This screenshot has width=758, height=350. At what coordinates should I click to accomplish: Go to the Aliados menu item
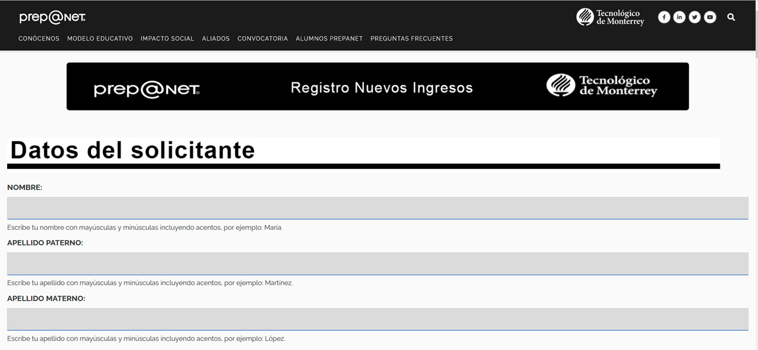pyautogui.click(x=216, y=39)
